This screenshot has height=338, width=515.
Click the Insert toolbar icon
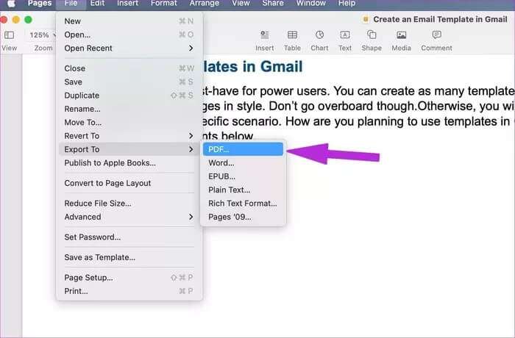[x=264, y=35]
